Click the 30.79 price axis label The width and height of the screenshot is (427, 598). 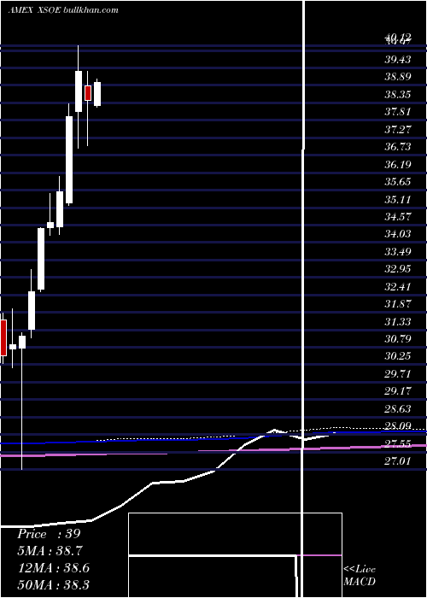398,338
